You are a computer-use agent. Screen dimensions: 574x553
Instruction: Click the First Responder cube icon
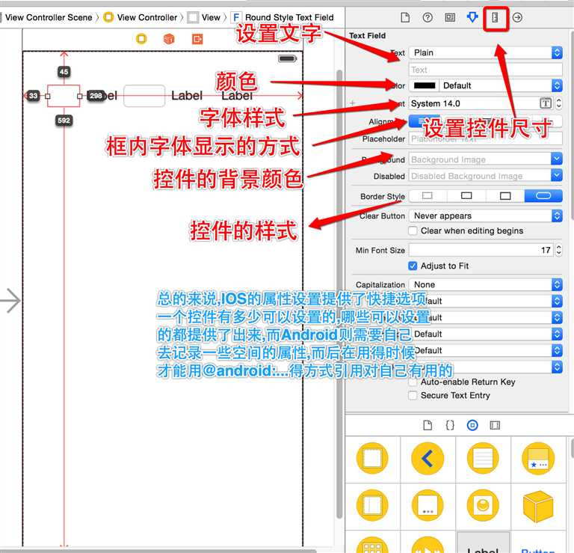[169, 38]
